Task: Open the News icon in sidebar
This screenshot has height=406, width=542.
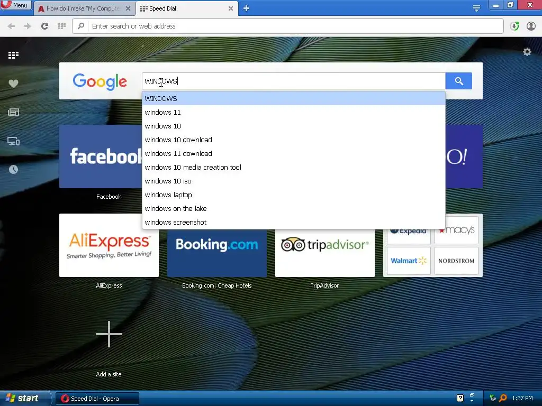Action: click(x=13, y=112)
